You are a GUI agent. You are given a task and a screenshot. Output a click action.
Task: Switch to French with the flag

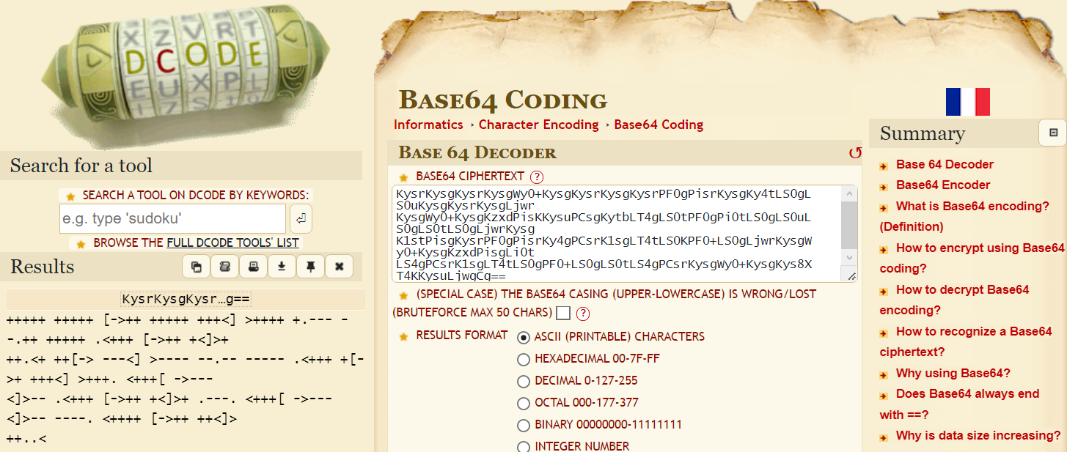click(x=967, y=102)
